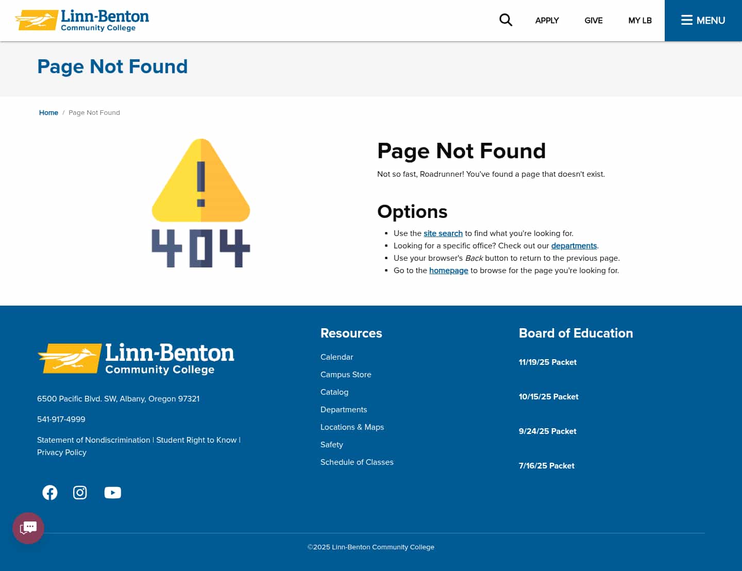Viewport: 742px width, 571px height.
Task: Open the Instagram icon in the footer
Action: coord(80,492)
